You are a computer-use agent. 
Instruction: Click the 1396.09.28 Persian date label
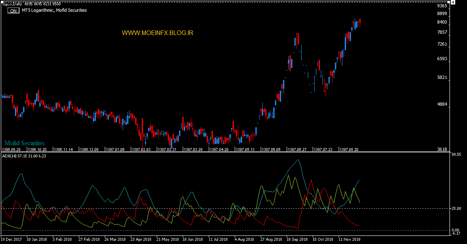(11, 149)
